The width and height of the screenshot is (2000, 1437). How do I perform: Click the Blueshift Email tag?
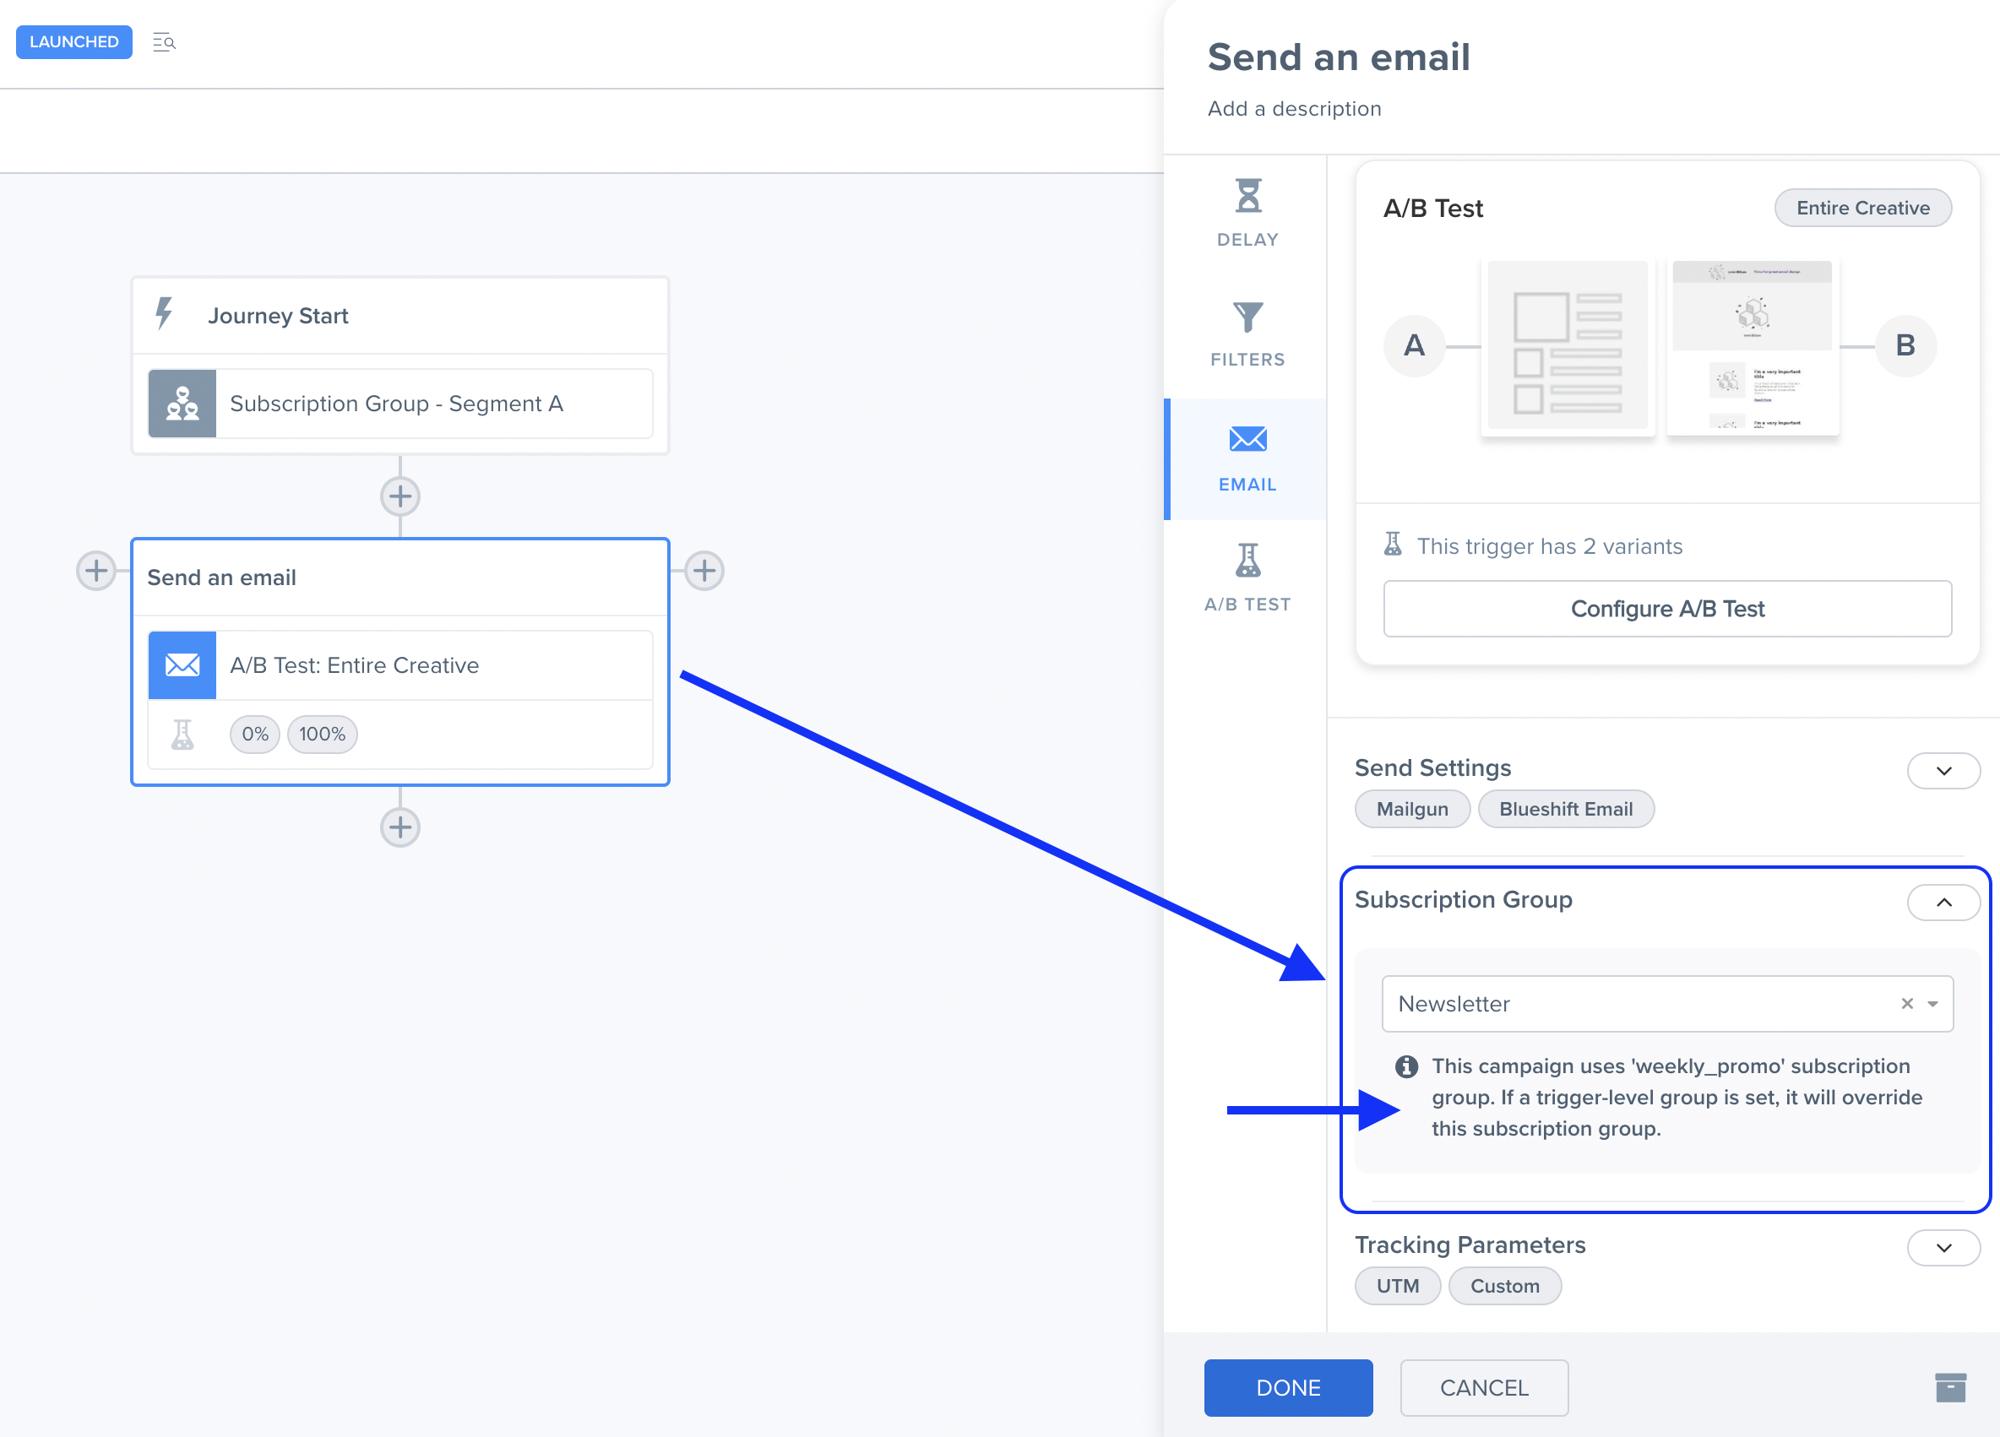click(1565, 810)
